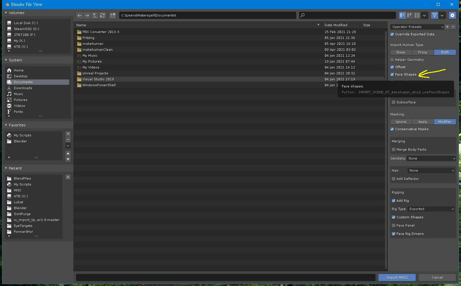Collapse the Favorites panel
Screen dimensions: 461x286
[6, 125]
